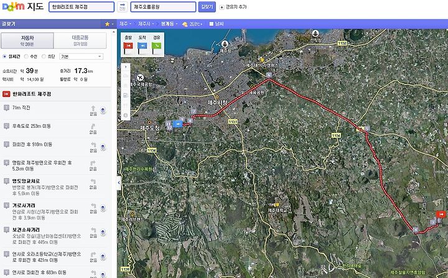Click the ship icon near road 1132
The image size is (448, 278).
click(x=315, y=34)
